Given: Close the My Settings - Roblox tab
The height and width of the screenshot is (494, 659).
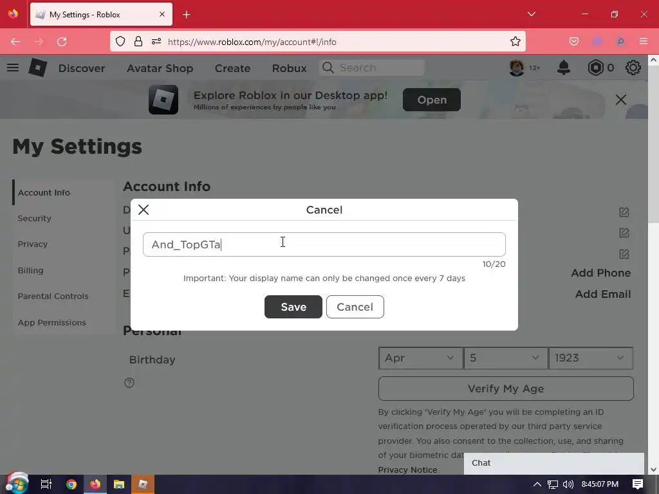Looking at the screenshot, I should [x=162, y=14].
